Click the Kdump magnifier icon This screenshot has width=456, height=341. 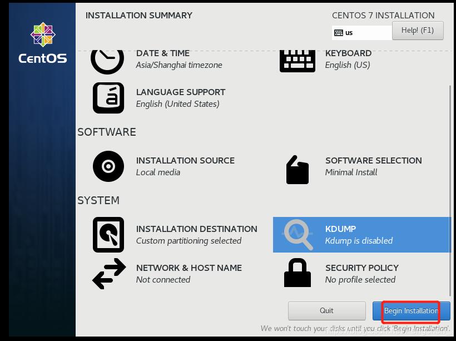click(298, 235)
